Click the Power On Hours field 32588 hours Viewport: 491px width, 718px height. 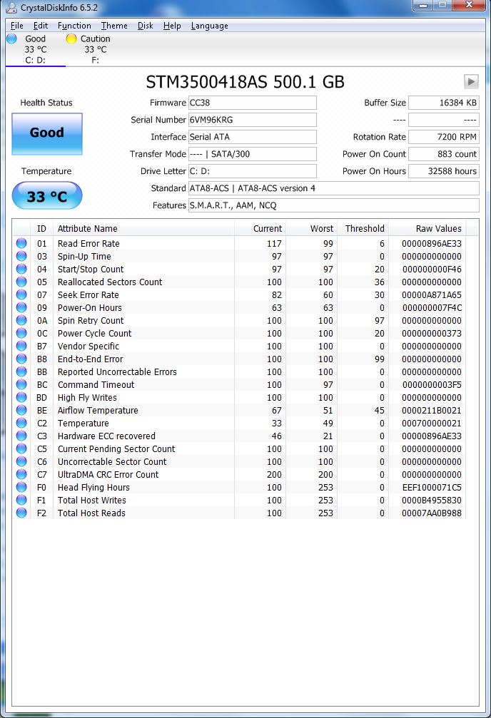click(444, 171)
